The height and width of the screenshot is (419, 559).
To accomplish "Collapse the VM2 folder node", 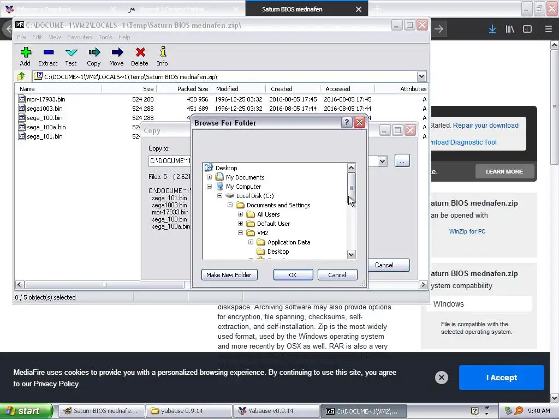I will (x=240, y=232).
